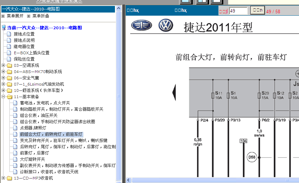Viewport: 299px width, 183px height.
Task: Click the 13-CD-MP3收音机 folder icon
Action: (x=9, y=178)
